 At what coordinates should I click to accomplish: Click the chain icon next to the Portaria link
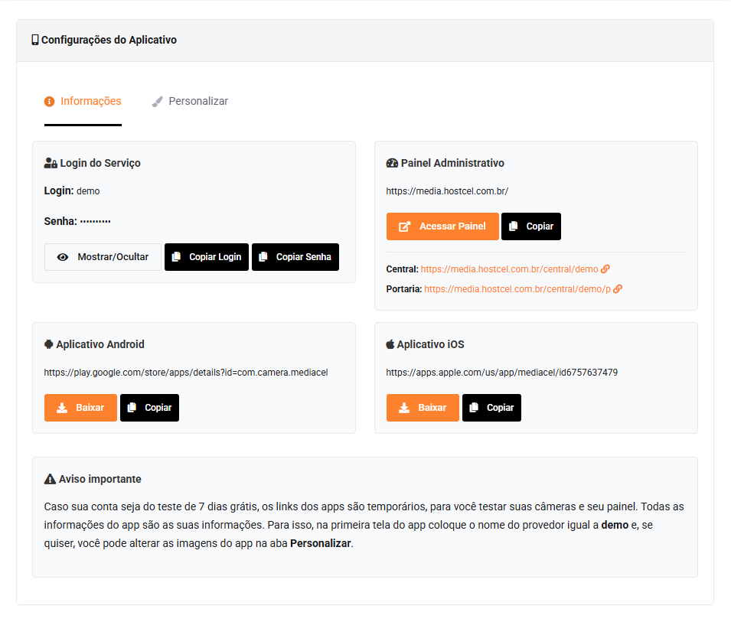coord(618,289)
